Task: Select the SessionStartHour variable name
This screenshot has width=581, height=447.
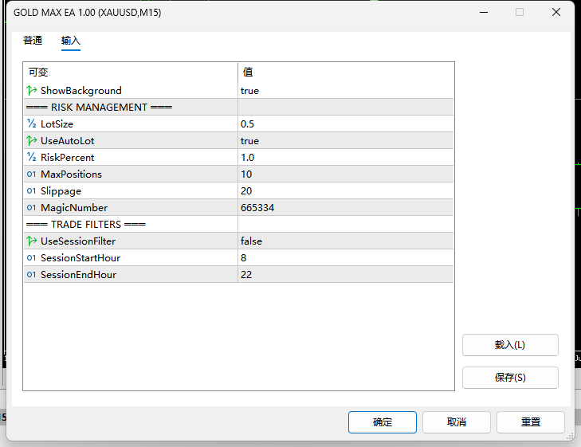Action: point(80,257)
